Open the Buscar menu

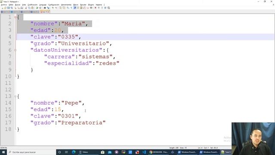click(x=18, y=5)
